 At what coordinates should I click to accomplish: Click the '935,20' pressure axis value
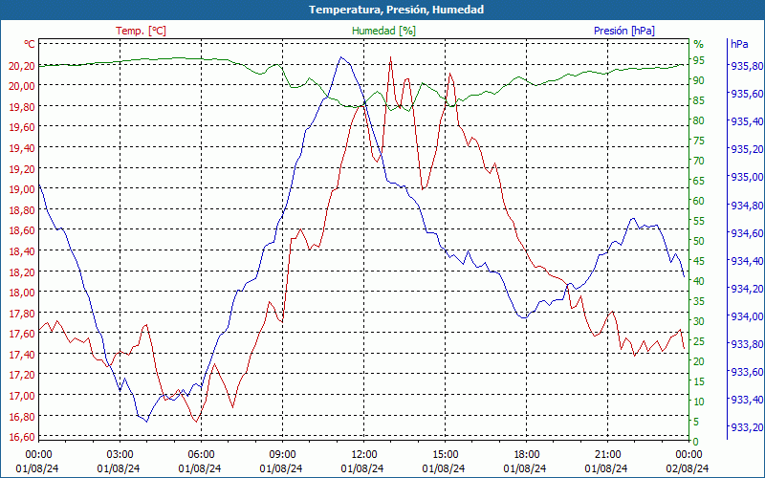(x=748, y=149)
